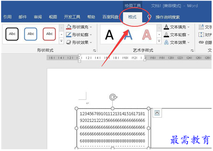Click the first-line indent marker on ruler

pyautogui.click(x=79, y=56)
